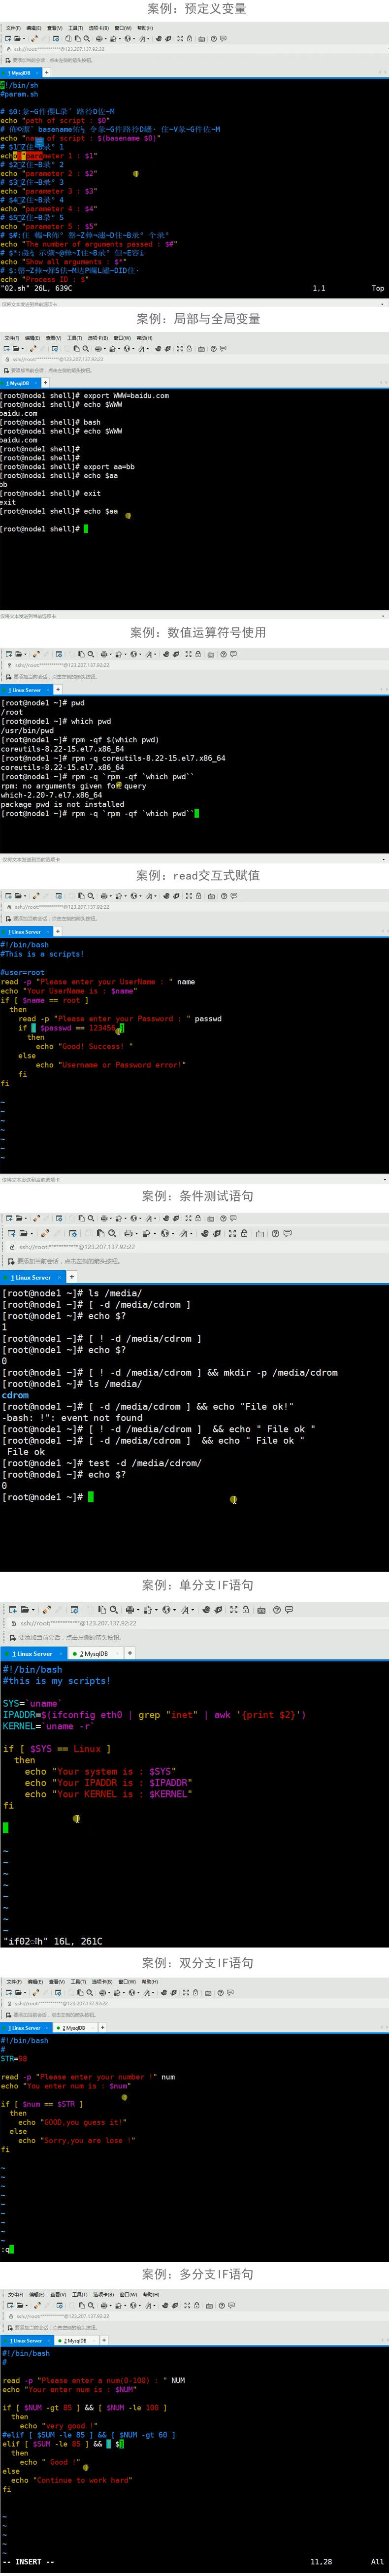Add new tab in 条件测试语句 window
This screenshot has width=389, height=2576.
[71, 1277]
